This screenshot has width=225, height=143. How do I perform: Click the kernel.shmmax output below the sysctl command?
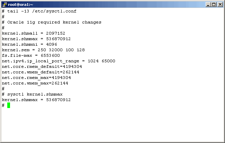point(36,100)
